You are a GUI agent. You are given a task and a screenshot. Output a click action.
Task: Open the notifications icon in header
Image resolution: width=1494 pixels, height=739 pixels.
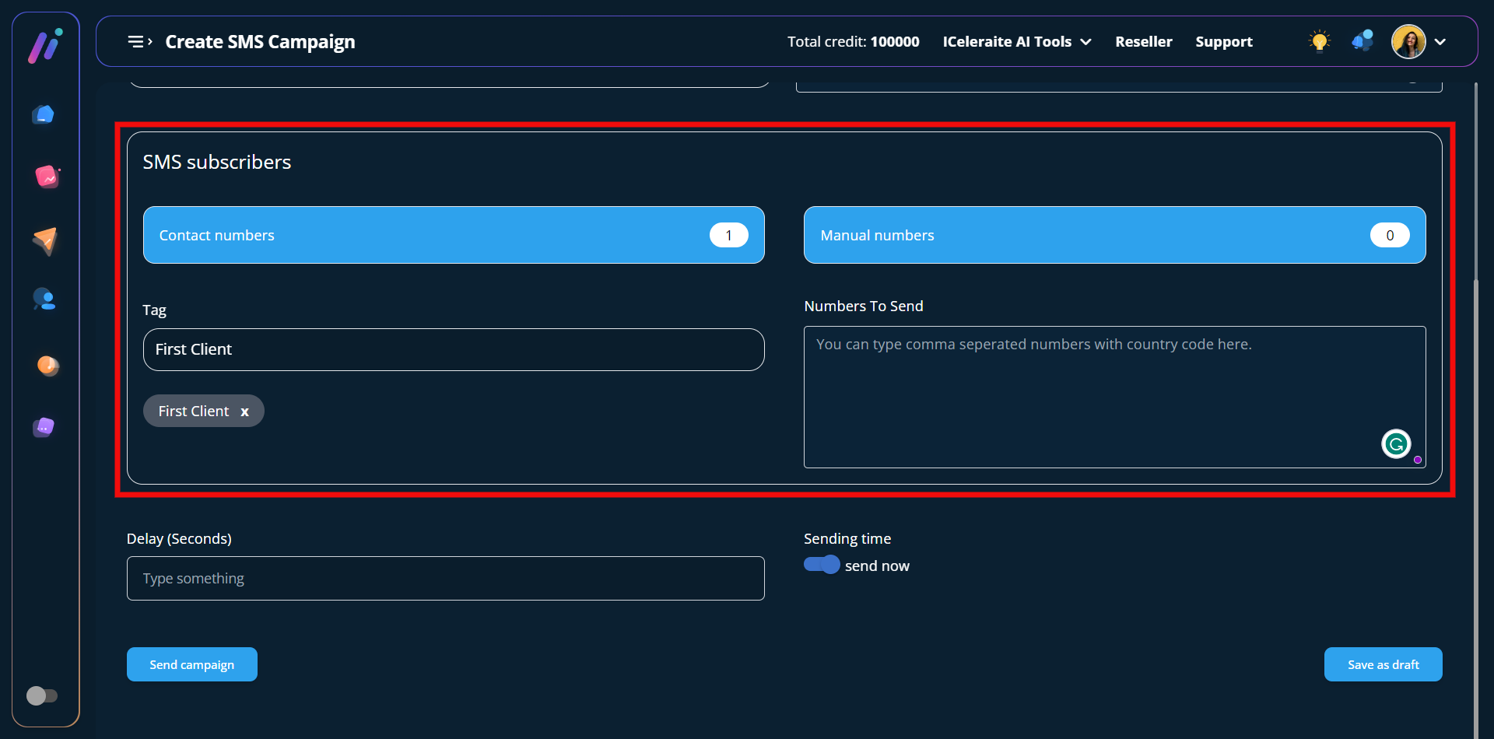click(x=1362, y=41)
